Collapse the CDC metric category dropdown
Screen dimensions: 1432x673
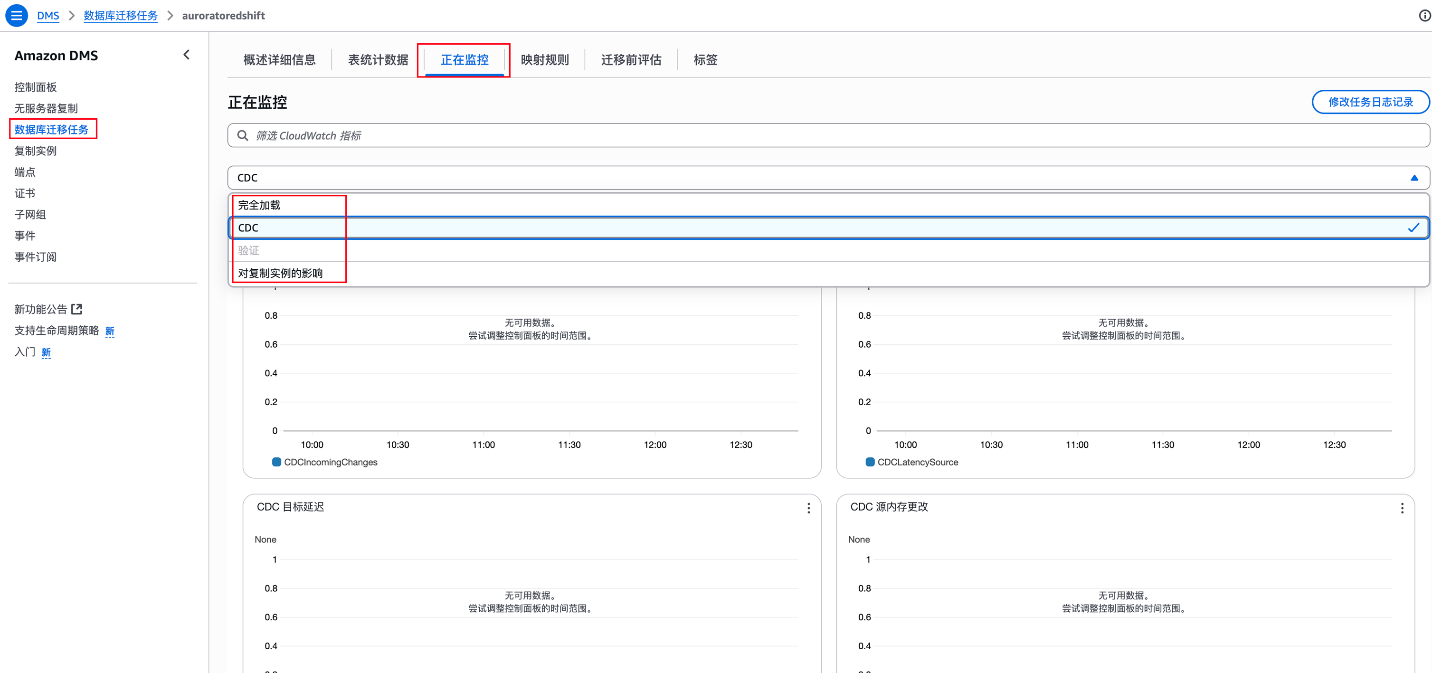click(x=1413, y=178)
